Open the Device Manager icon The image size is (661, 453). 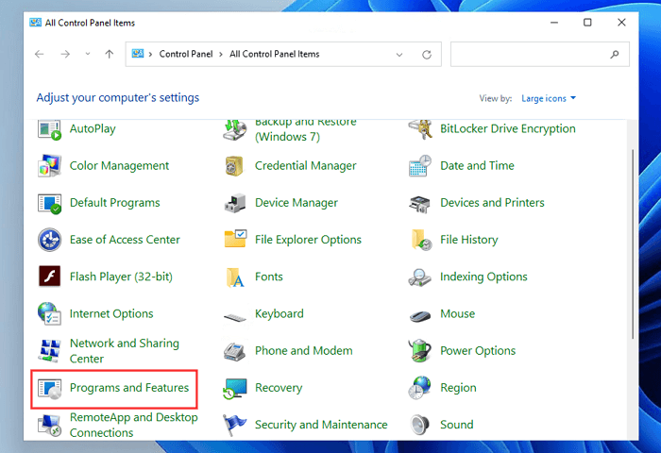click(235, 203)
